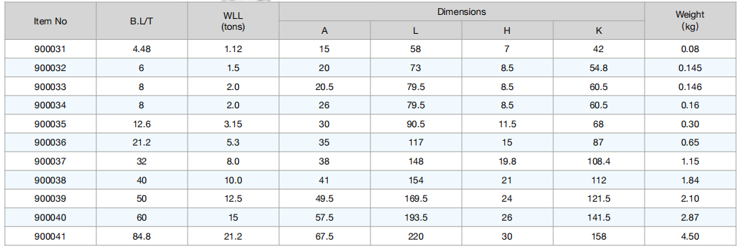
Task: Select the Dimensions group header
Action: tap(461, 12)
